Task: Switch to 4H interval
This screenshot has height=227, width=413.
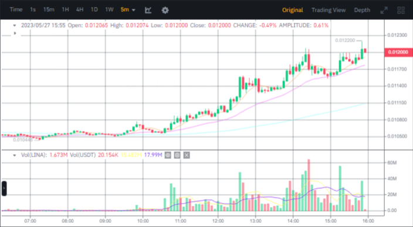Action: 80,9
